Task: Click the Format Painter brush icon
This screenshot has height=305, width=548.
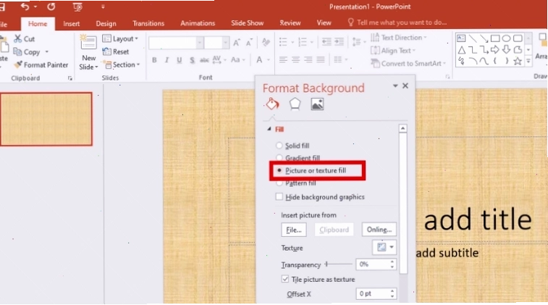Action: point(18,64)
